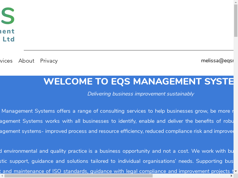Click the 'ment' text beside the logo
Image resolution: width=238 pixels, height=178 pixels.
[7, 31]
